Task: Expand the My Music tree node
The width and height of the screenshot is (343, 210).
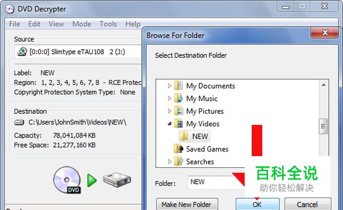Action: point(169,98)
